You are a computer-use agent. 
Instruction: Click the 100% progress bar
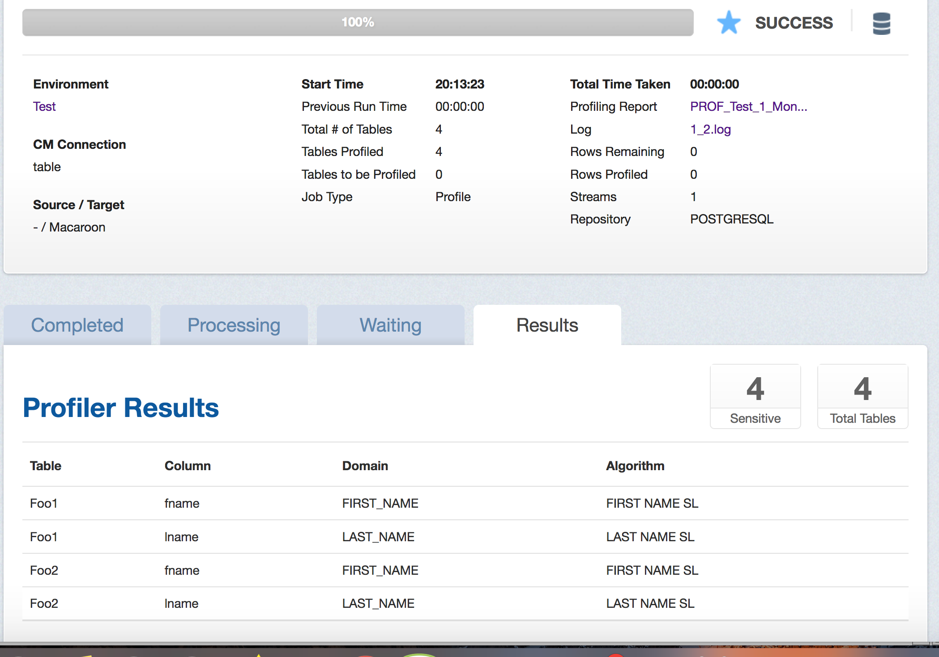point(358,22)
